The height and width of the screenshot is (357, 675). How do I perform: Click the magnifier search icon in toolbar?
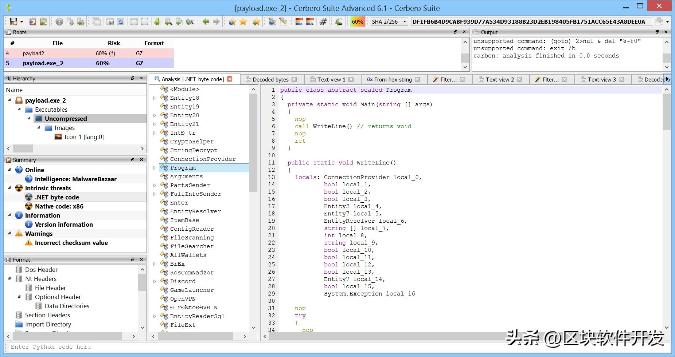pyautogui.click(x=168, y=21)
